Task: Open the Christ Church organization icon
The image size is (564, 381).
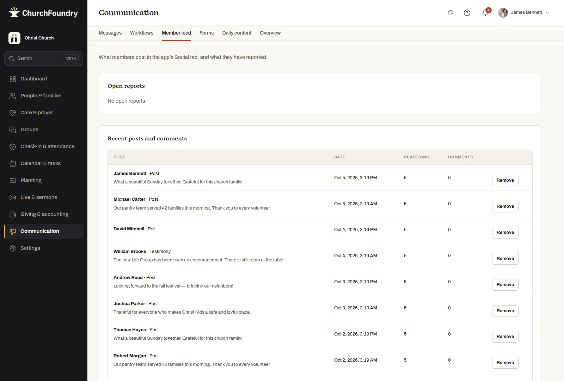Action: (x=14, y=38)
